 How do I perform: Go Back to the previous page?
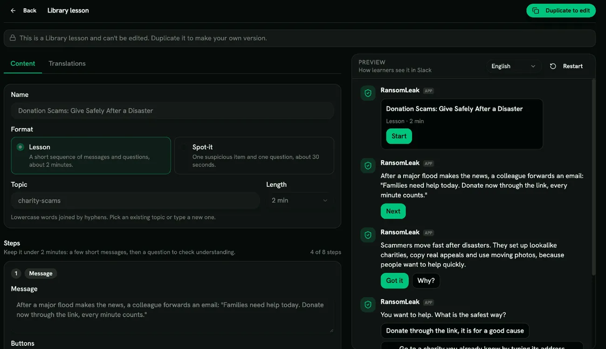click(23, 11)
